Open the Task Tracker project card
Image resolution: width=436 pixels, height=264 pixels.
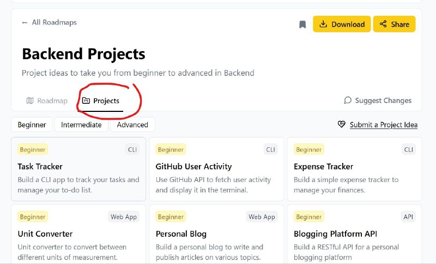tap(78, 169)
